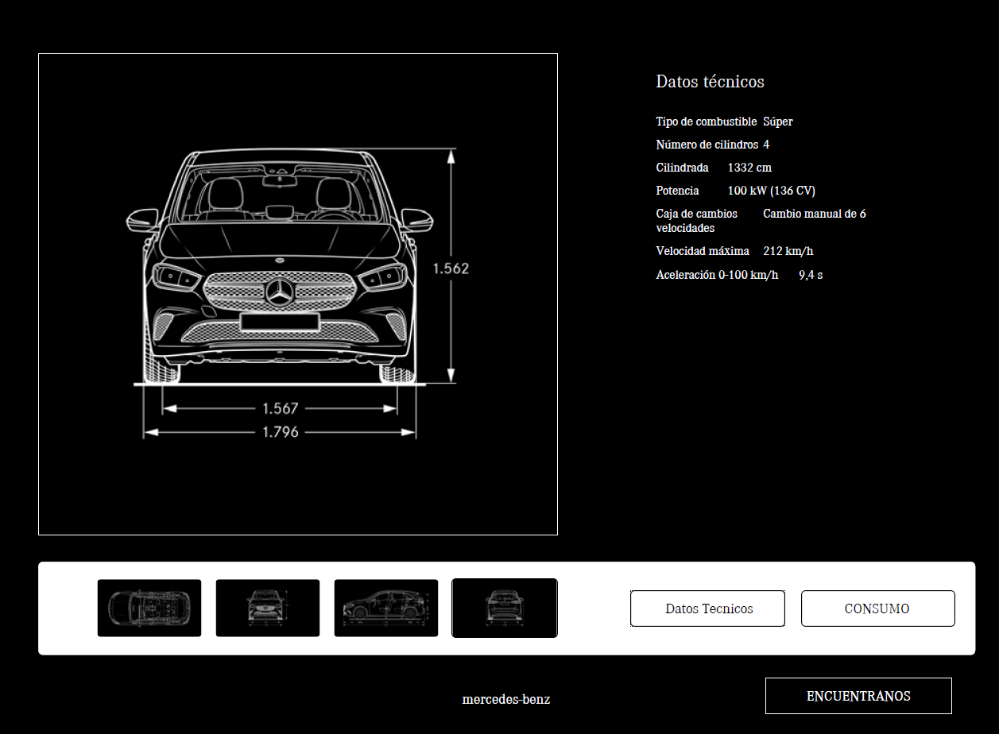Open the Datos Tecnicos button
This screenshot has height=734, width=999.
(x=707, y=608)
